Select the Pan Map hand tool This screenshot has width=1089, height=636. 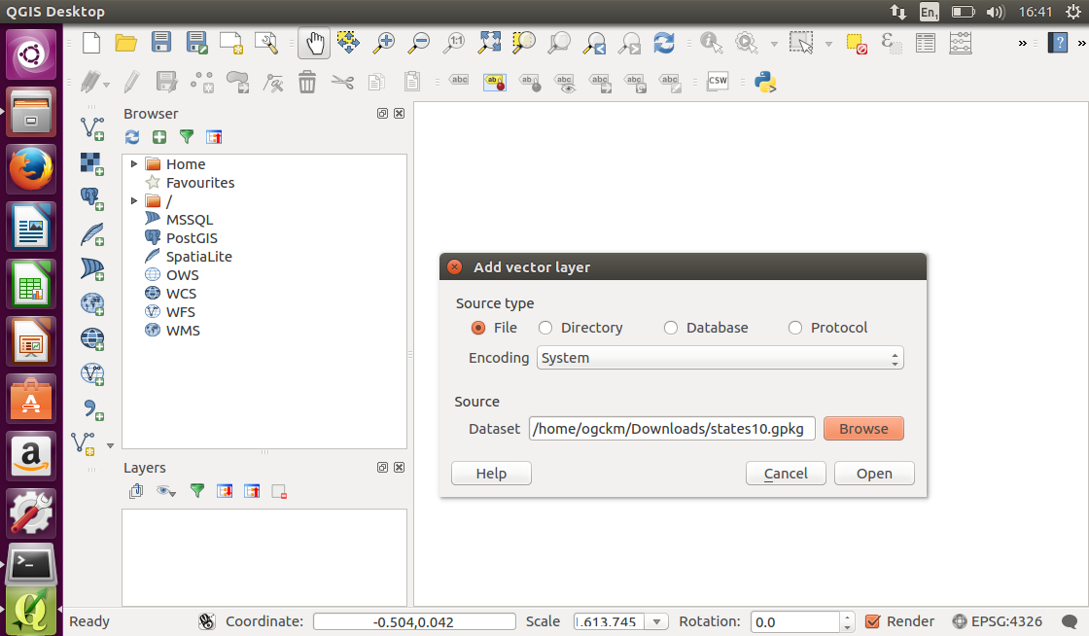click(314, 43)
